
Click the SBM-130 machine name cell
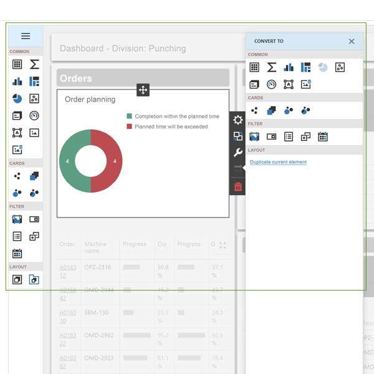[97, 312]
